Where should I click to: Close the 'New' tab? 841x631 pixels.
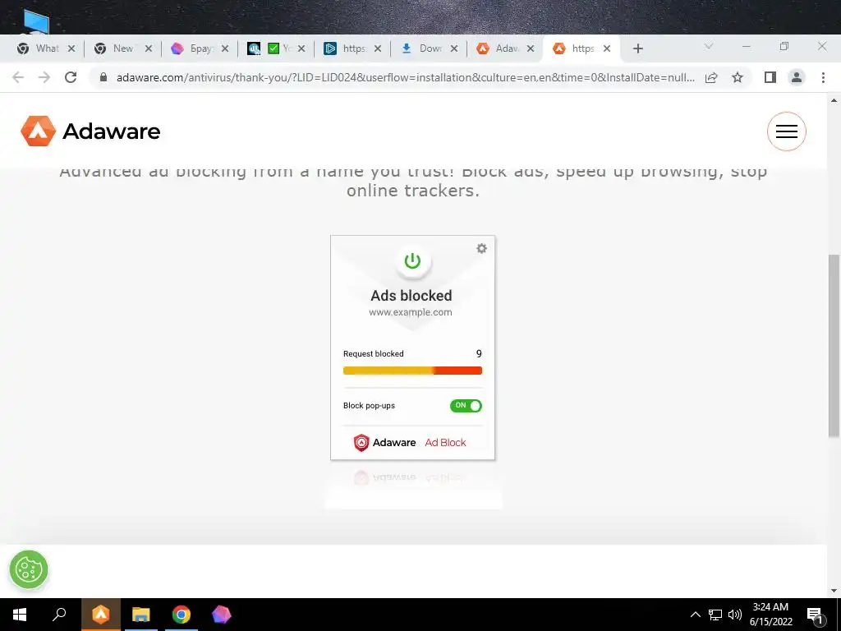point(149,48)
